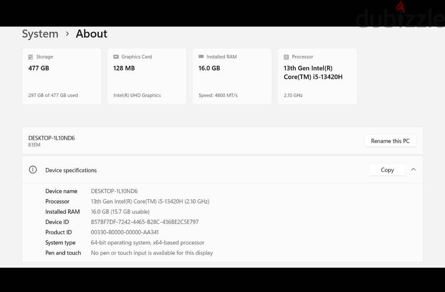
Task: Click the Processor chip icon
Action: pos(286,57)
